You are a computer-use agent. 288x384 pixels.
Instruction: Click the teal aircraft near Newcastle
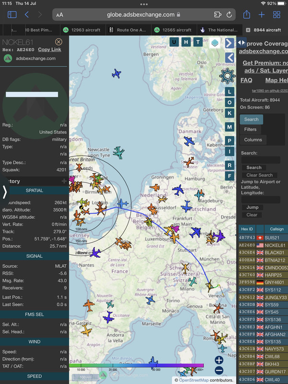point(119,152)
